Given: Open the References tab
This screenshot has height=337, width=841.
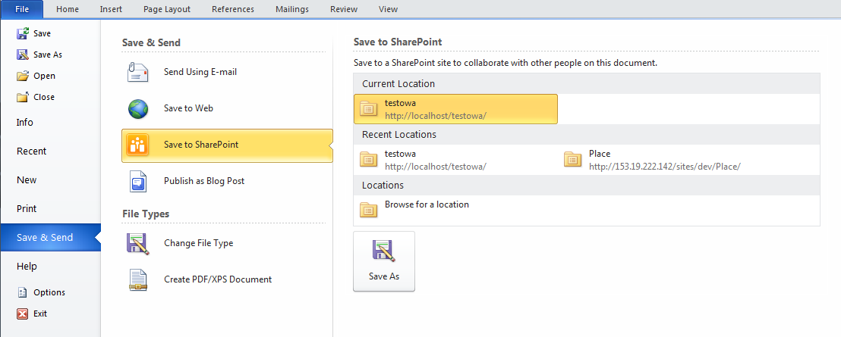Looking at the screenshot, I should click(233, 9).
